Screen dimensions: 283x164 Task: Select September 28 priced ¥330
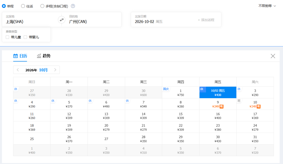tap(69, 93)
